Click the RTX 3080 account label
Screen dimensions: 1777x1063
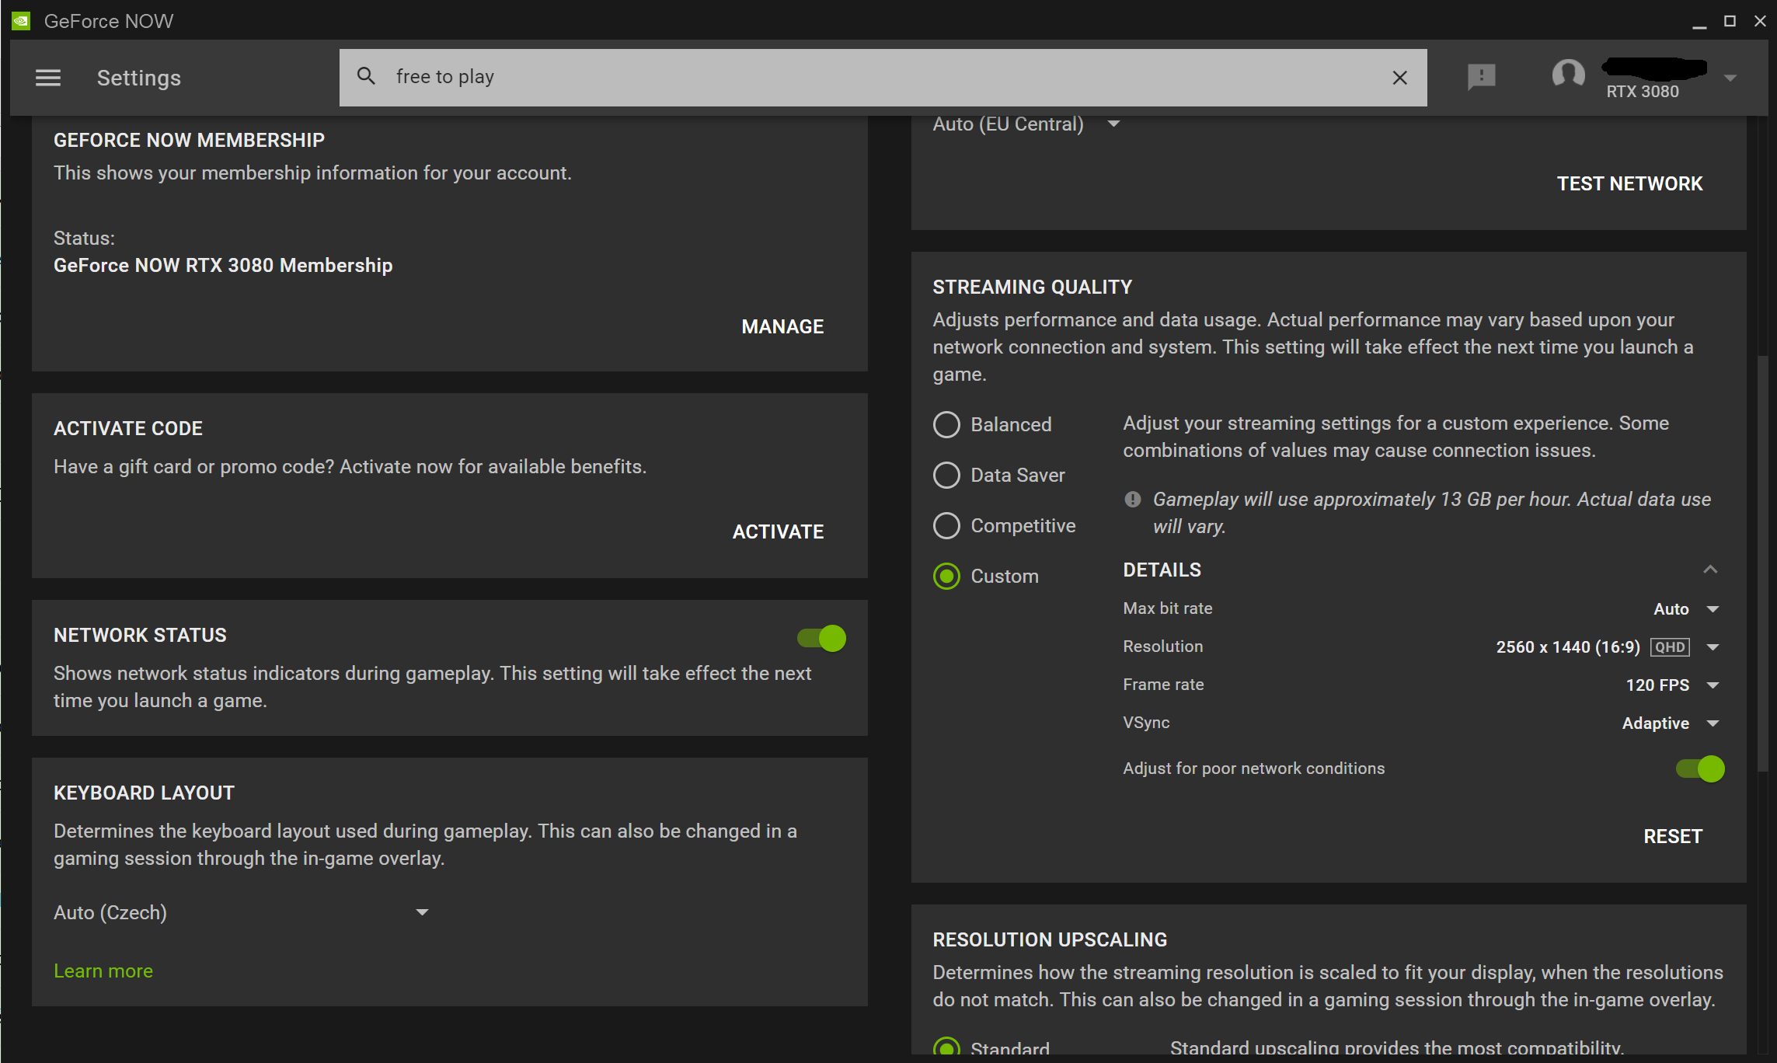(1643, 92)
